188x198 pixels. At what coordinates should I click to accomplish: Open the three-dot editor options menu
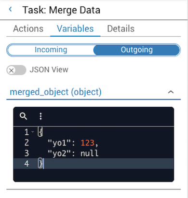pyautogui.click(x=40, y=116)
